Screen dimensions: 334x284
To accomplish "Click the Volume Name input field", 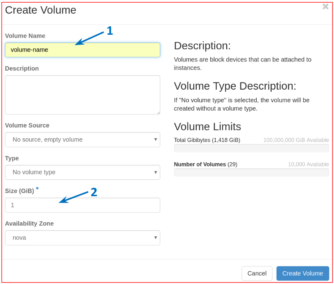I will click(x=82, y=50).
